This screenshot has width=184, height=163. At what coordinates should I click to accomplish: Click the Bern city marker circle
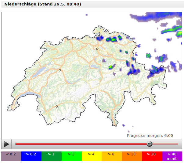pyautogui.click(x=60, y=70)
